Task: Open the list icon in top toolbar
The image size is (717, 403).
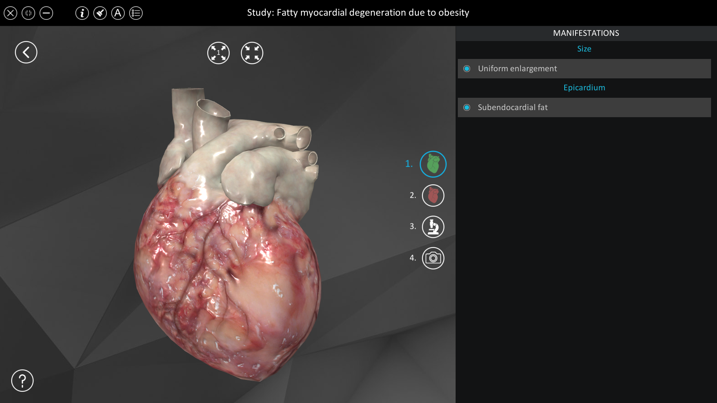Action: click(136, 13)
